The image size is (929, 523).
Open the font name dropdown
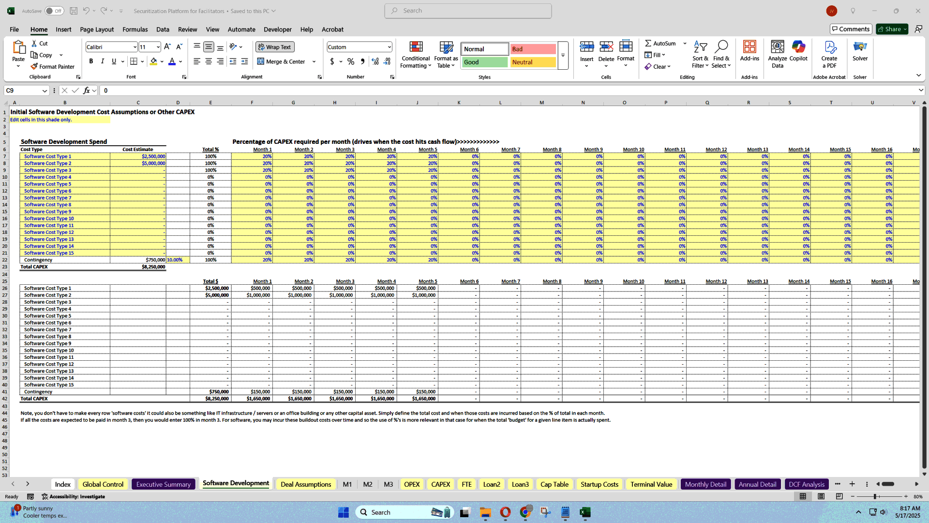coord(135,47)
